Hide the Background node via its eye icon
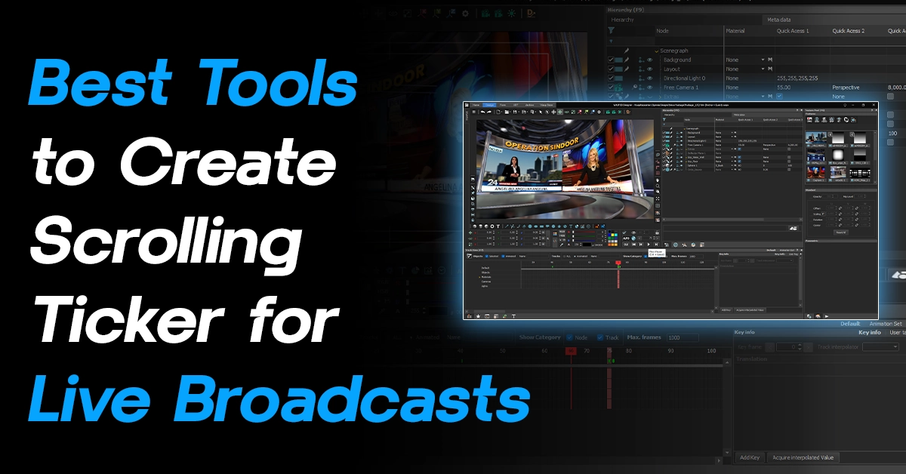The height and width of the screenshot is (474, 906). 649,60
